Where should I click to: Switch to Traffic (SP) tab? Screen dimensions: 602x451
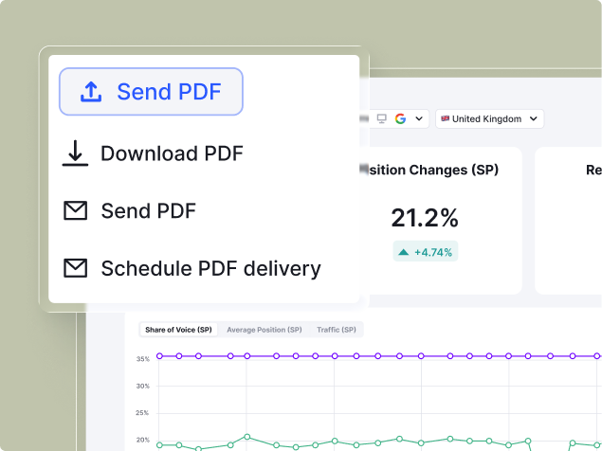[337, 330]
